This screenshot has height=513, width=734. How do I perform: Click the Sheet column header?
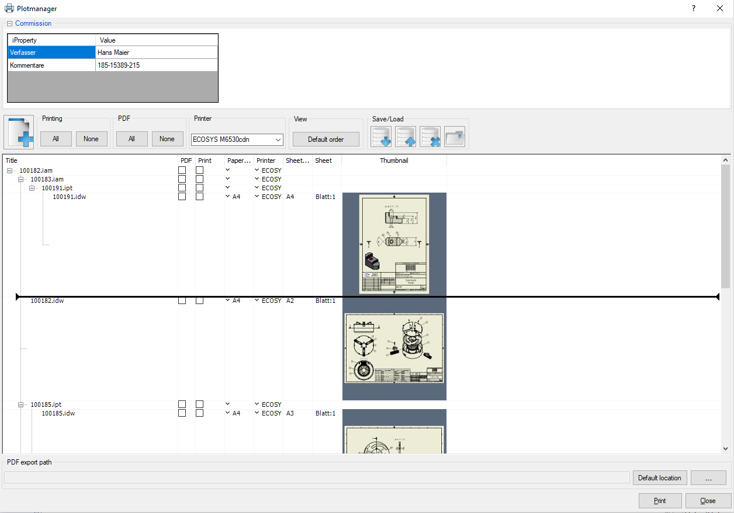tap(327, 160)
